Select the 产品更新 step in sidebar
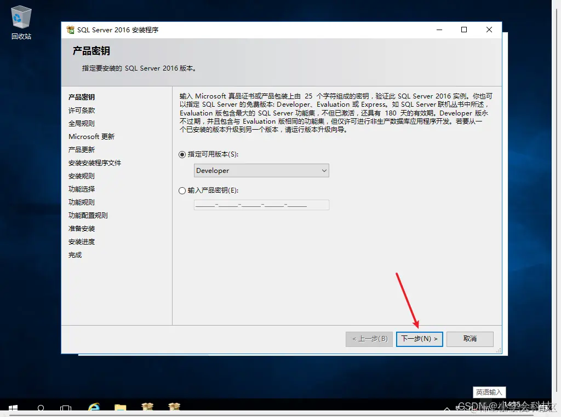The width and height of the screenshot is (561, 417). (82, 150)
